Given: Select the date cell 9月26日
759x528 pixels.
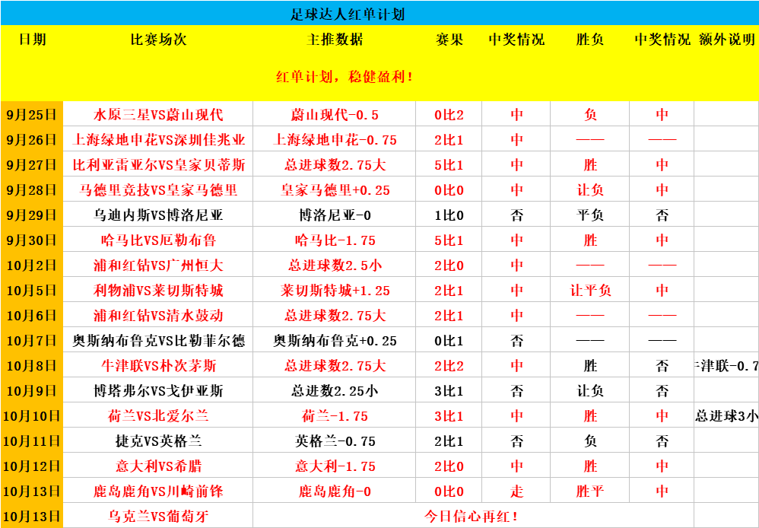Looking at the screenshot, I should pyautogui.click(x=31, y=140).
